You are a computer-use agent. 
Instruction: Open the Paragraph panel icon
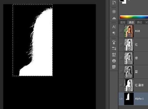pyautogui.click(x=114, y=33)
